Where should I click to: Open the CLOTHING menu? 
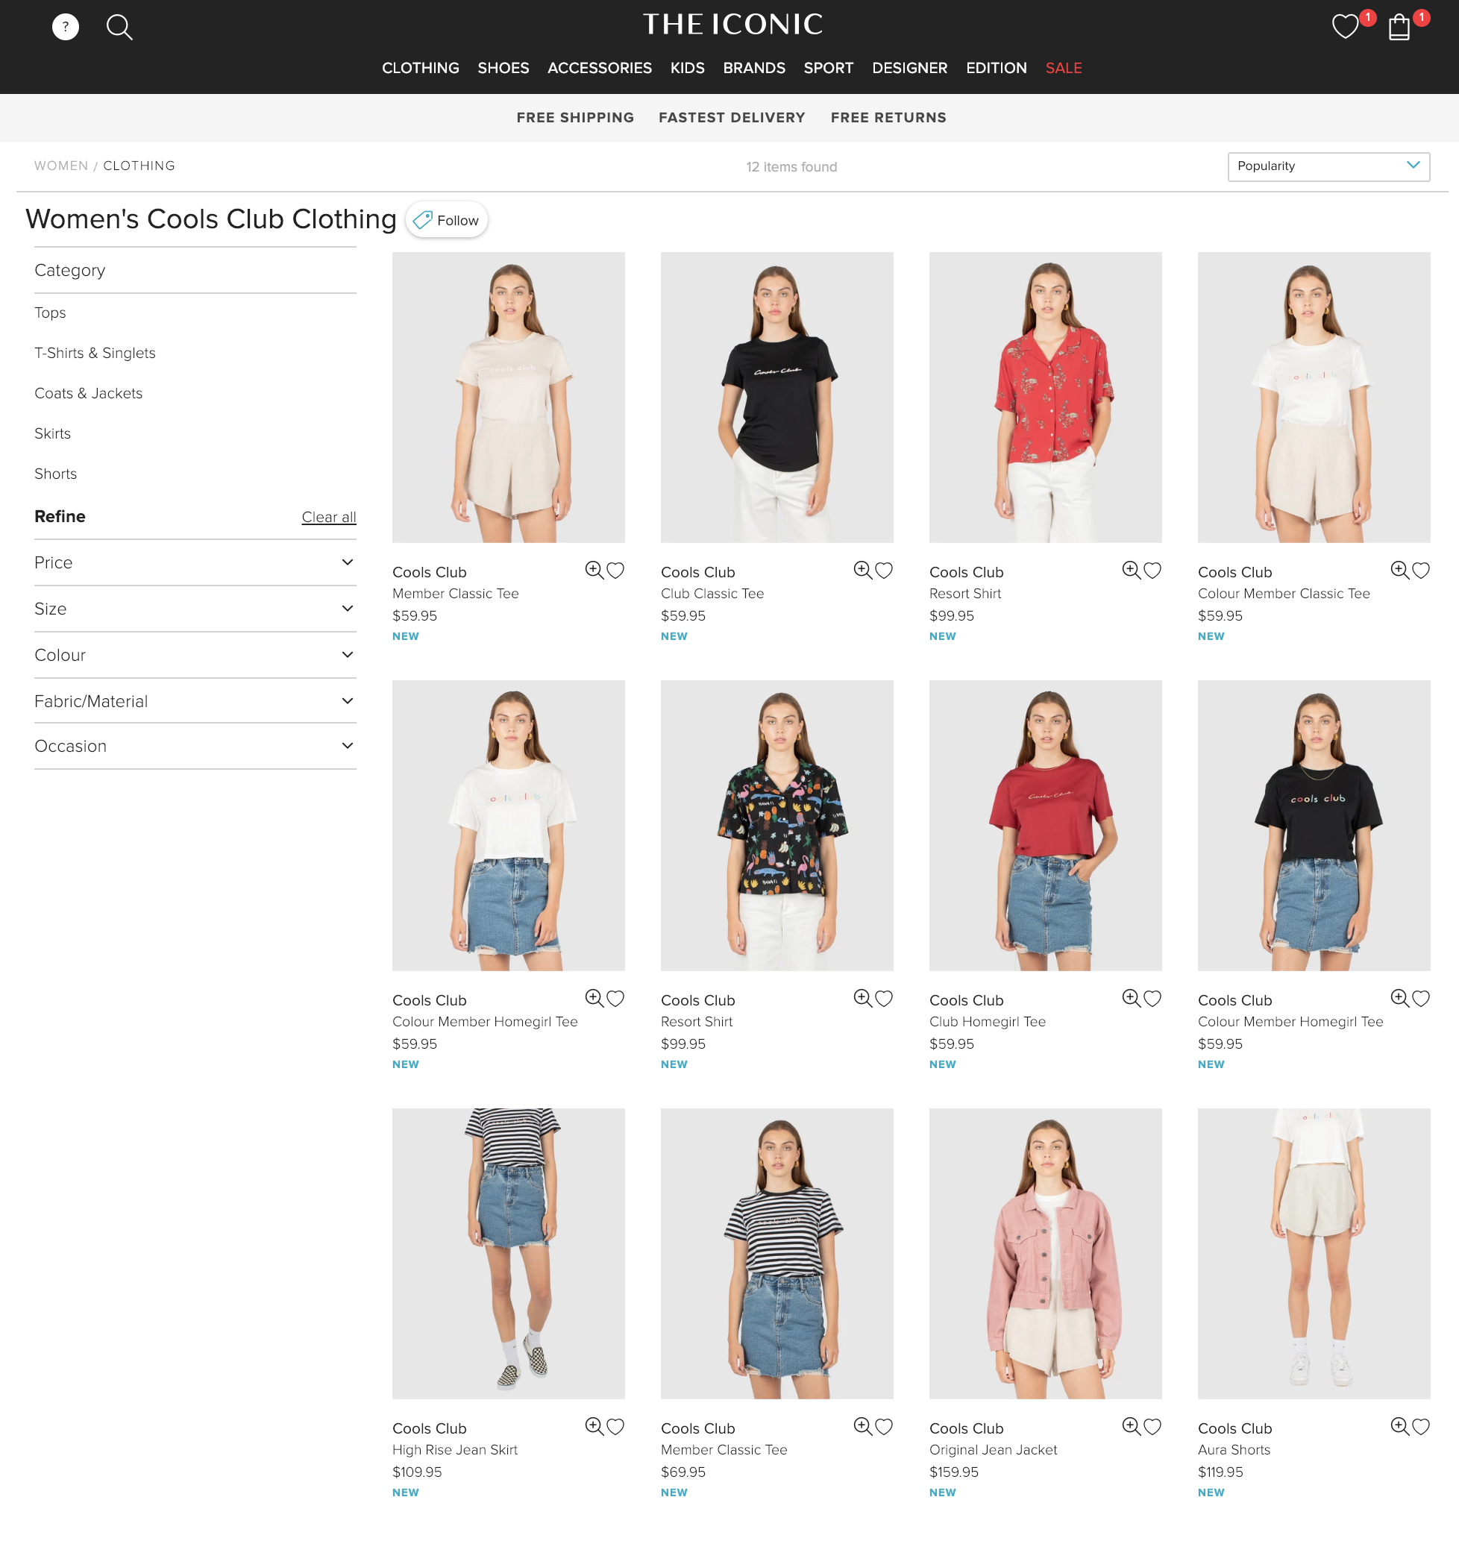pyautogui.click(x=420, y=68)
